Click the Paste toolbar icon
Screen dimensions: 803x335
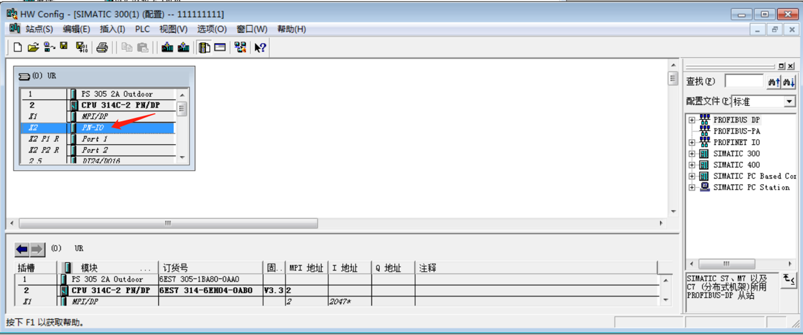143,47
